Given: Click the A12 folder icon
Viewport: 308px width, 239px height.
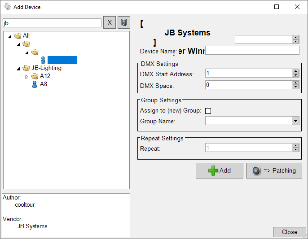Looking at the screenshot, I should pos(35,76).
